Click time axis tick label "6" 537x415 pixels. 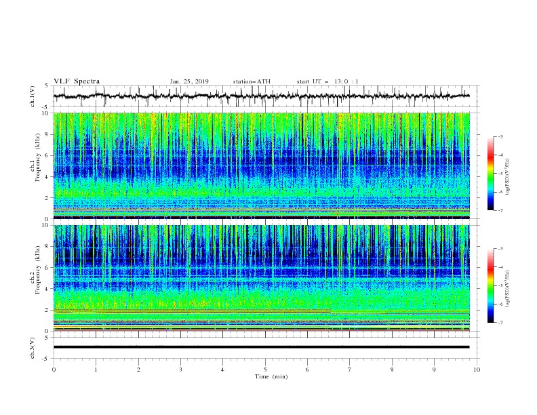(307, 370)
